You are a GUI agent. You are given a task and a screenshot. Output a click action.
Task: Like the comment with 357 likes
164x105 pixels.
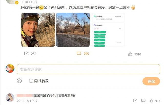151,101
